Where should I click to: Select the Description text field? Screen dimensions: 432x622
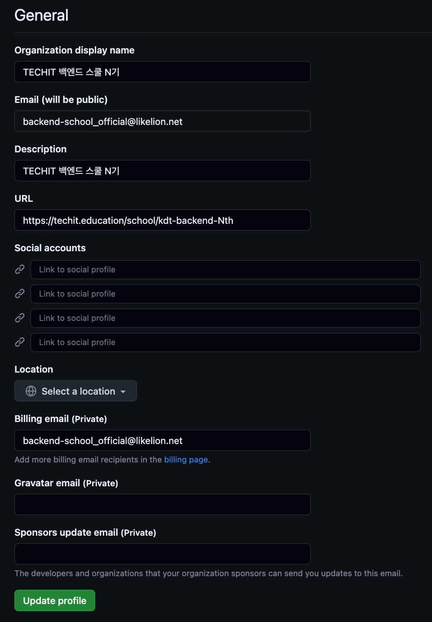click(162, 171)
